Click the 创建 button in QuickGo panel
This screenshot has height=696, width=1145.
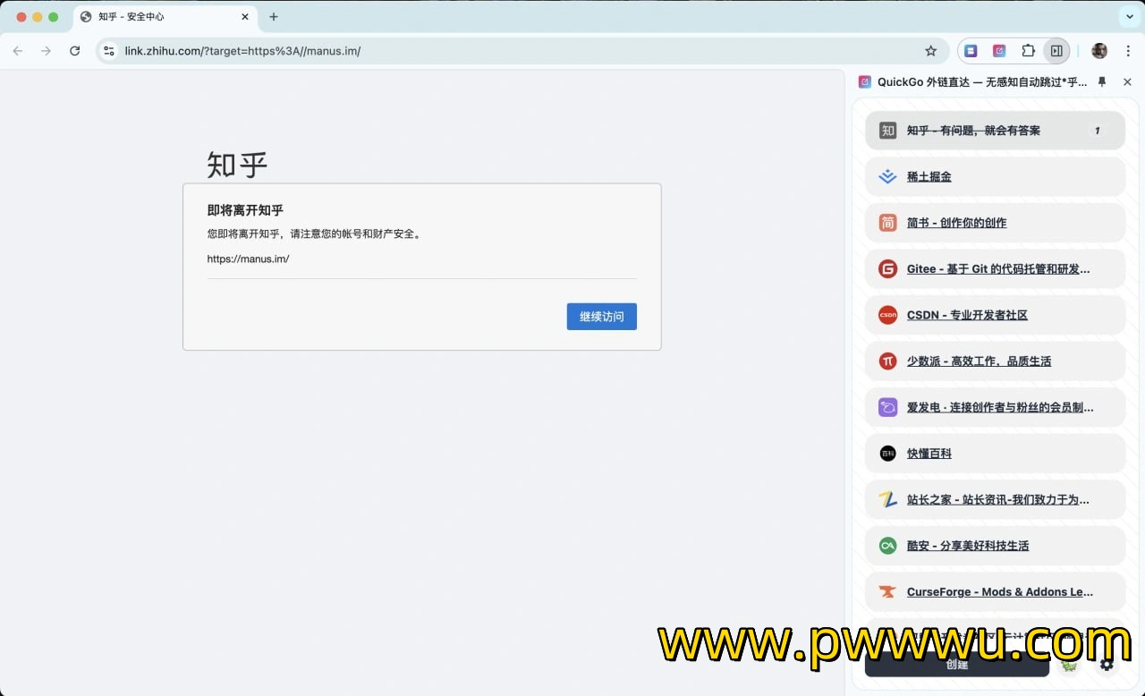click(x=957, y=664)
